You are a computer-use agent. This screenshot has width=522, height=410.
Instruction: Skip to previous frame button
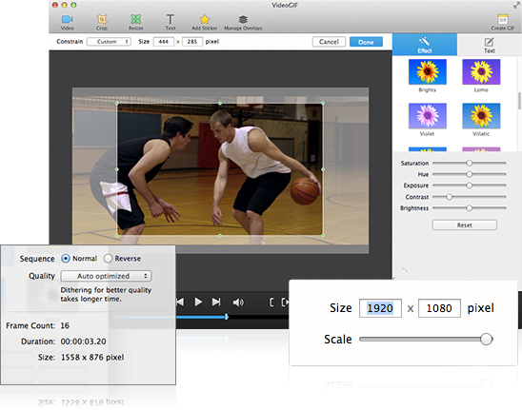point(180,302)
